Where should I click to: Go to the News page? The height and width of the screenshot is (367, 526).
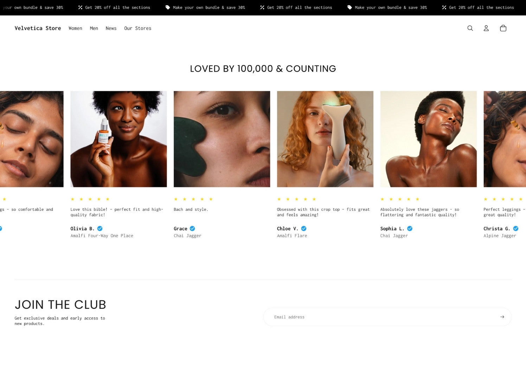(111, 28)
